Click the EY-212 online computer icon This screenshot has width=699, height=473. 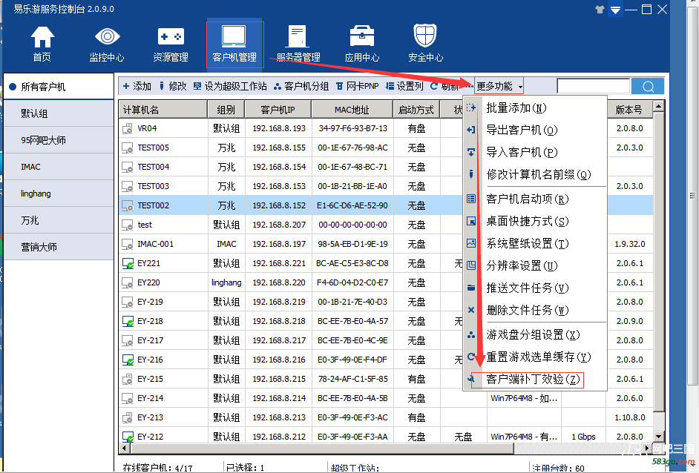click(128, 437)
